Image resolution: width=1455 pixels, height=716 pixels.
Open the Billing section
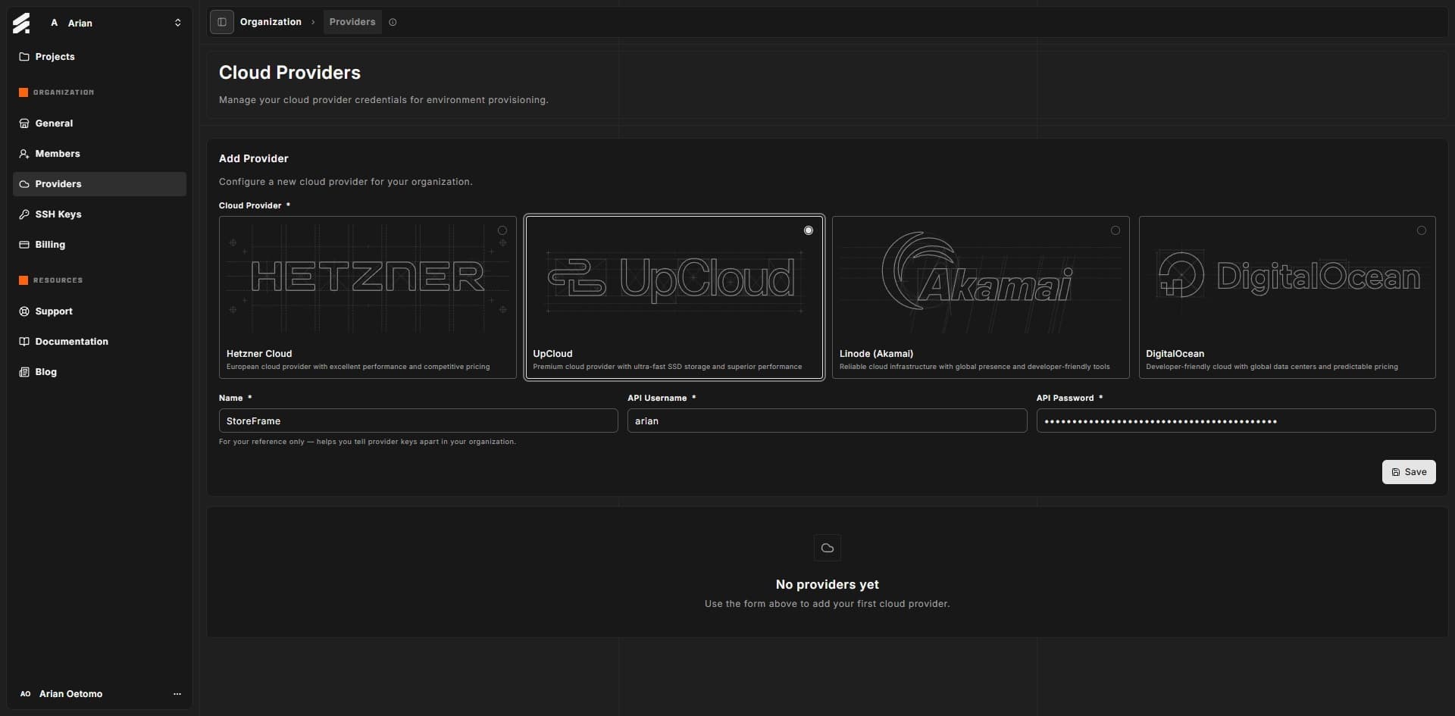pos(99,245)
